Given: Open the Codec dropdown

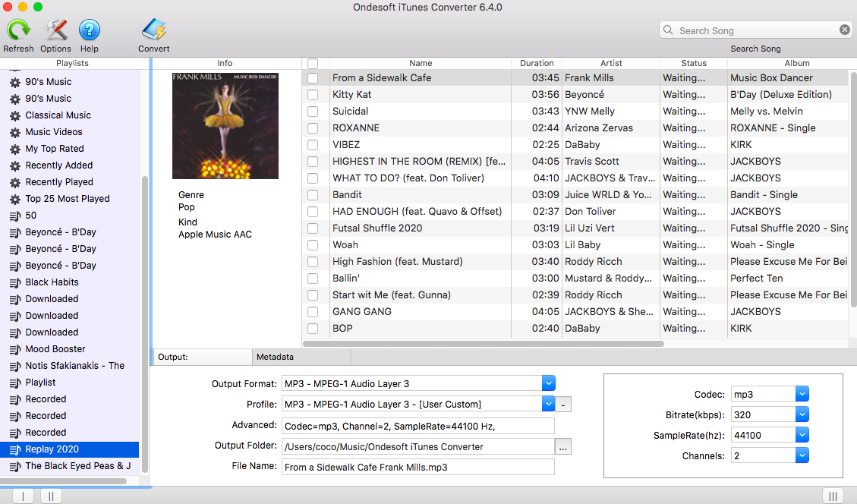Looking at the screenshot, I should [802, 394].
